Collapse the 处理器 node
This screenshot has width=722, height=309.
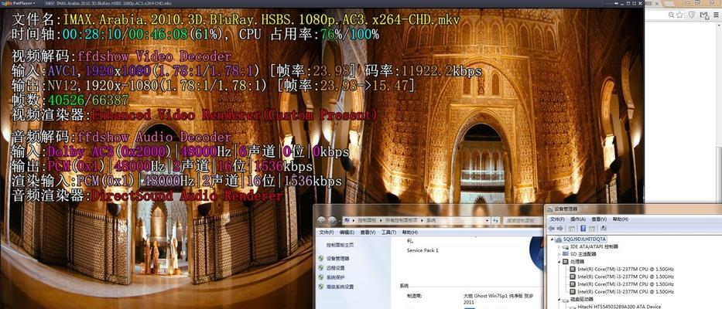click(559, 262)
